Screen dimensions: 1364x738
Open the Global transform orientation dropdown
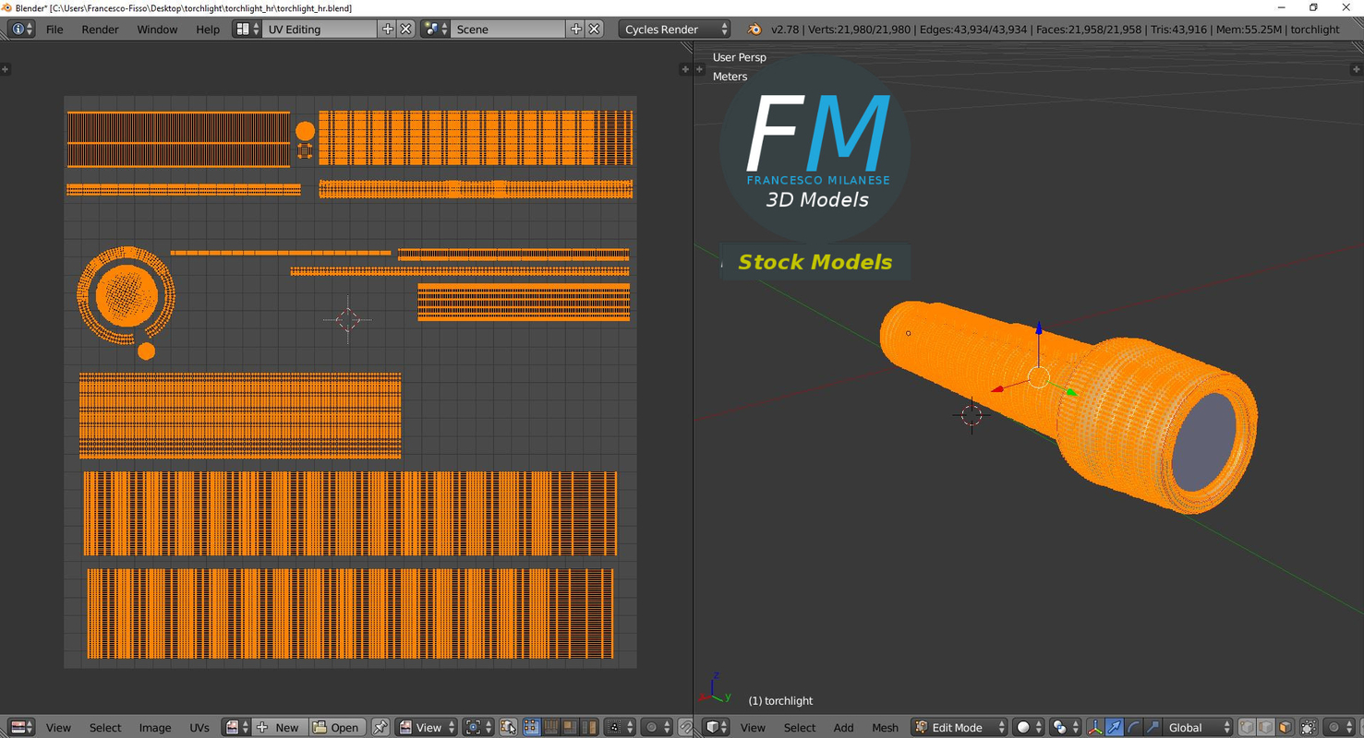click(1198, 728)
